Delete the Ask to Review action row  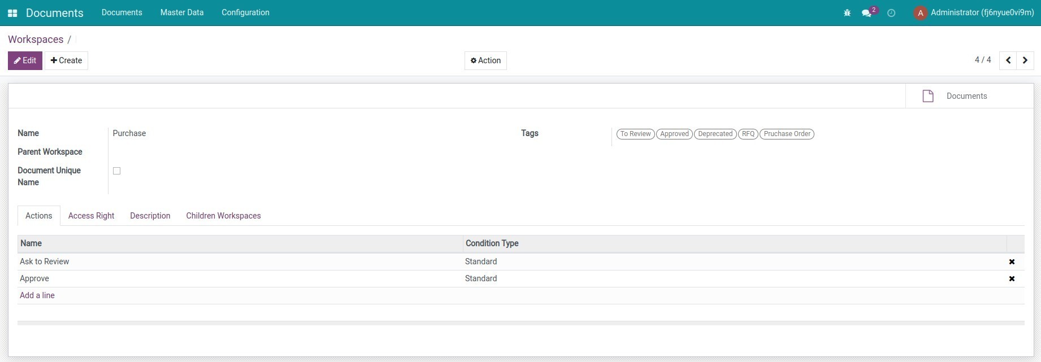[1012, 261]
